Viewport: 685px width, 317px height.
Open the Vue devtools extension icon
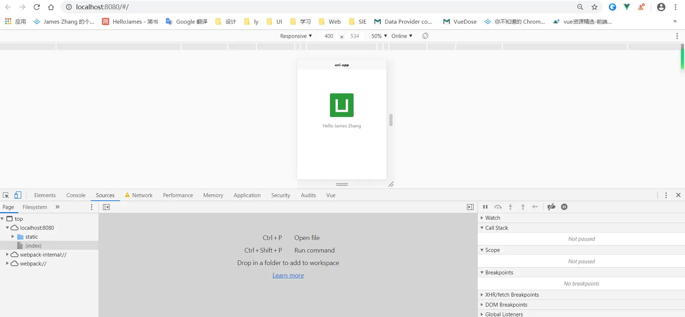click(627, 7)
